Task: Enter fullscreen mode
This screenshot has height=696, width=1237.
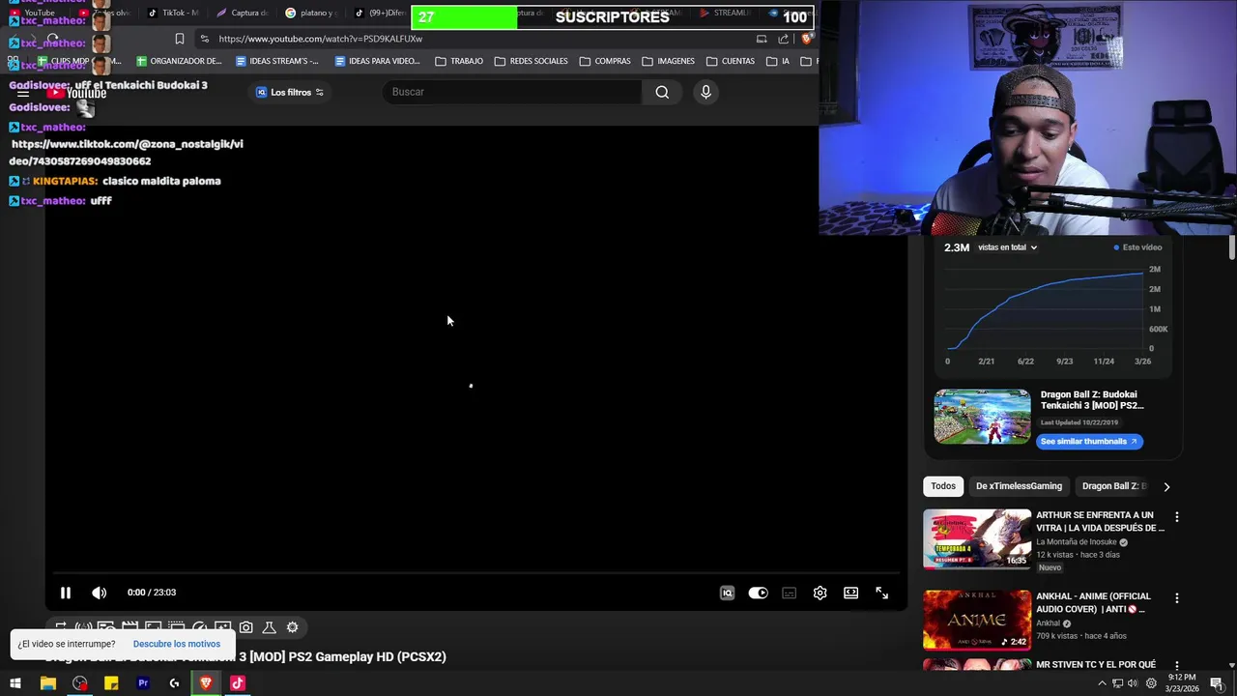Action: click(881, 594)
